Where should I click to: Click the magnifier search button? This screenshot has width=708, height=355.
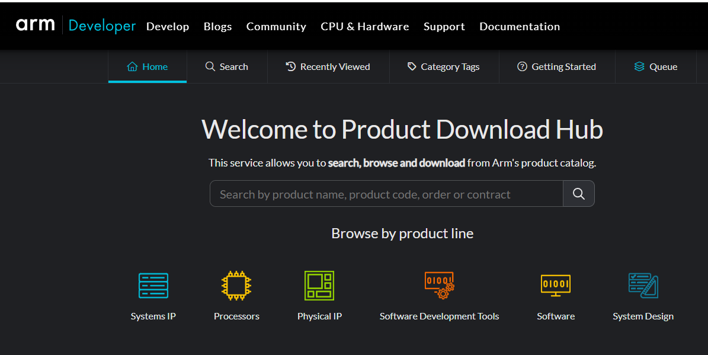tap(578, 194)
